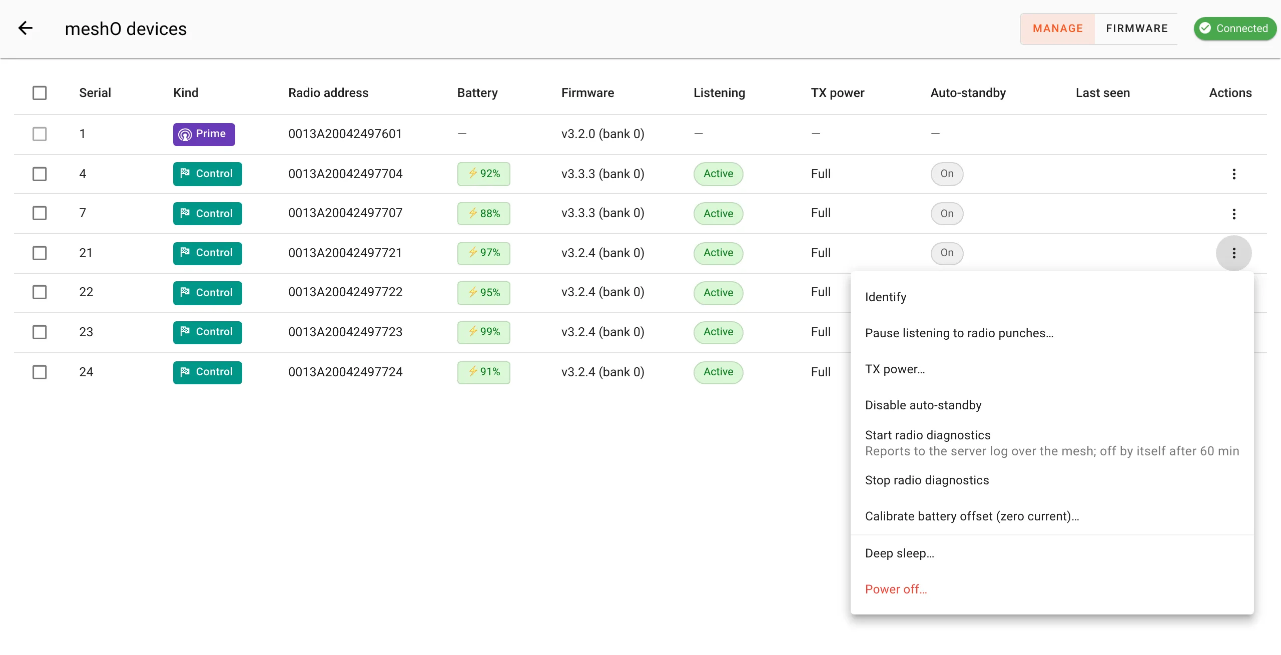Image resolution: width=1281 pixels, height=655 pixels.
Task: Toggle auto-standby On chip for serial 7
Action: click(947, 214)
